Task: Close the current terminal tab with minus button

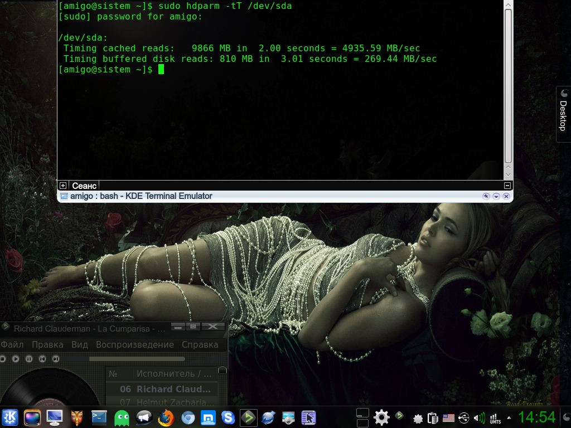Action: pyautogui.click(x=507, y=186)
